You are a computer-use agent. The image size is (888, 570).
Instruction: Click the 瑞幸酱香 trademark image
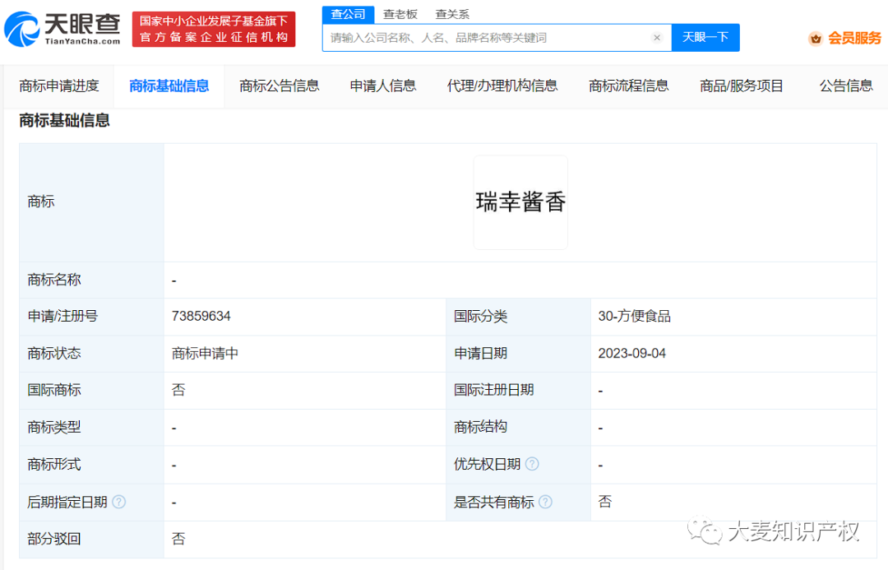520,202
